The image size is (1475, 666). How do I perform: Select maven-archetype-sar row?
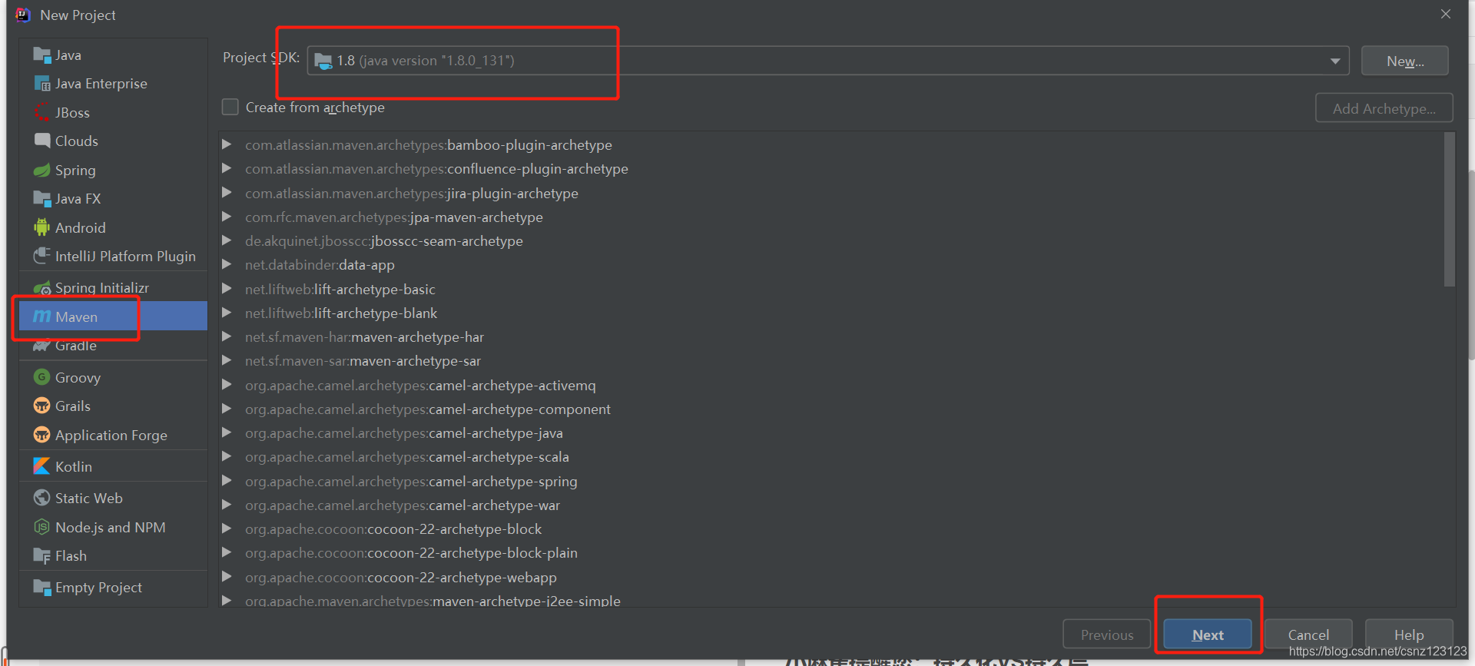click(831, 360)
